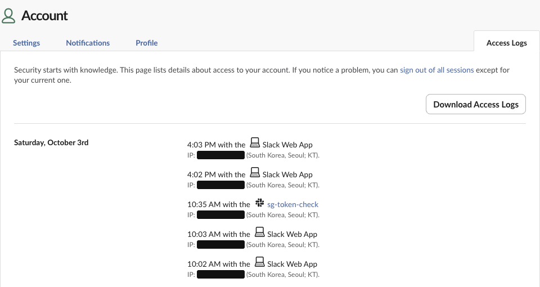Open the Settings tab

26,43
